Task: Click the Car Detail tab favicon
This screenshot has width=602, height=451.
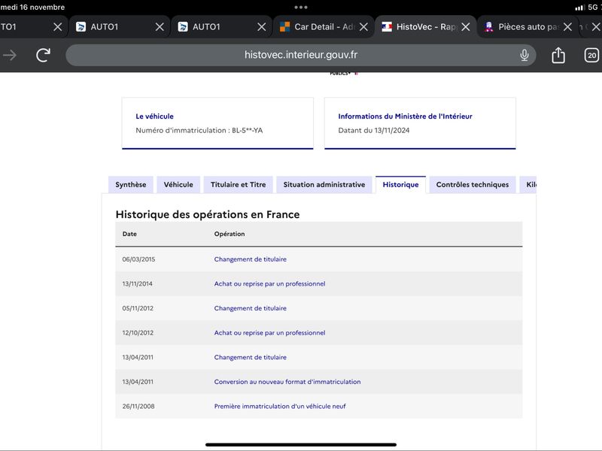Action: pyautogui.click(x=285, y=27)
